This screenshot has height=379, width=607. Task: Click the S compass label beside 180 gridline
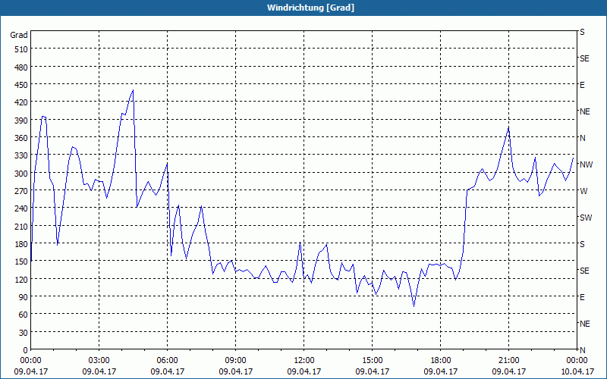click(x=582, y=244)
